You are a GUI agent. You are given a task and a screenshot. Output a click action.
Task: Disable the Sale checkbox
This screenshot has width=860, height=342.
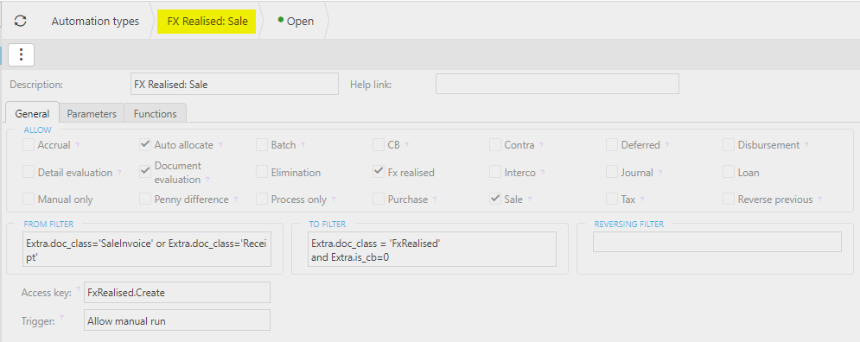click(x=494, y=199)
